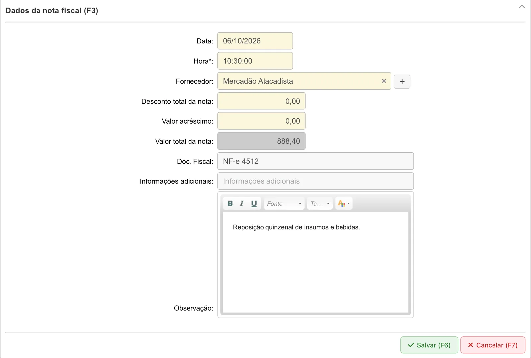
Task: Focus the Data field showing 06/10/2026
Action: point(255,41)
